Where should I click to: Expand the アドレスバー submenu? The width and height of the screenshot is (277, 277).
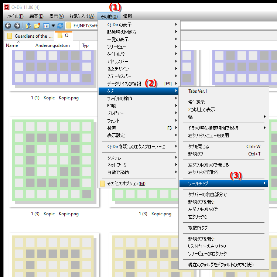point(139,61)
